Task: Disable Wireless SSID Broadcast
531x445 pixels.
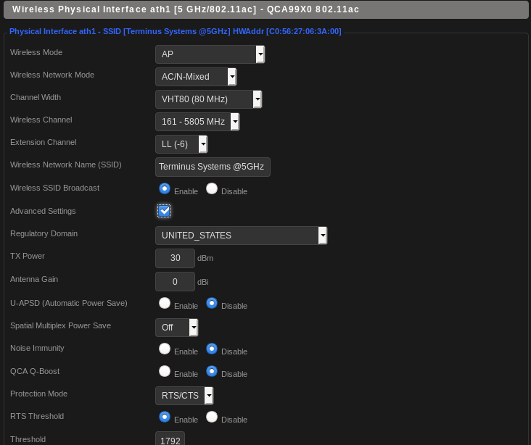Action: 212,188
